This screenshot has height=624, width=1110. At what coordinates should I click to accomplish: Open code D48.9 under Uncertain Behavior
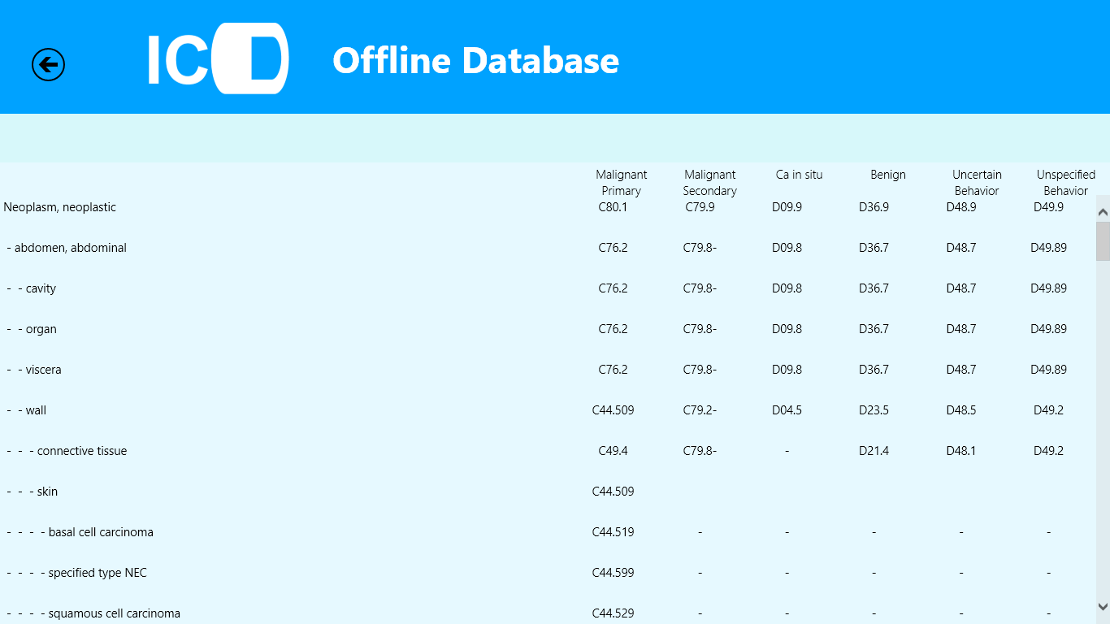pyautogui.click(x=960, y=207)
